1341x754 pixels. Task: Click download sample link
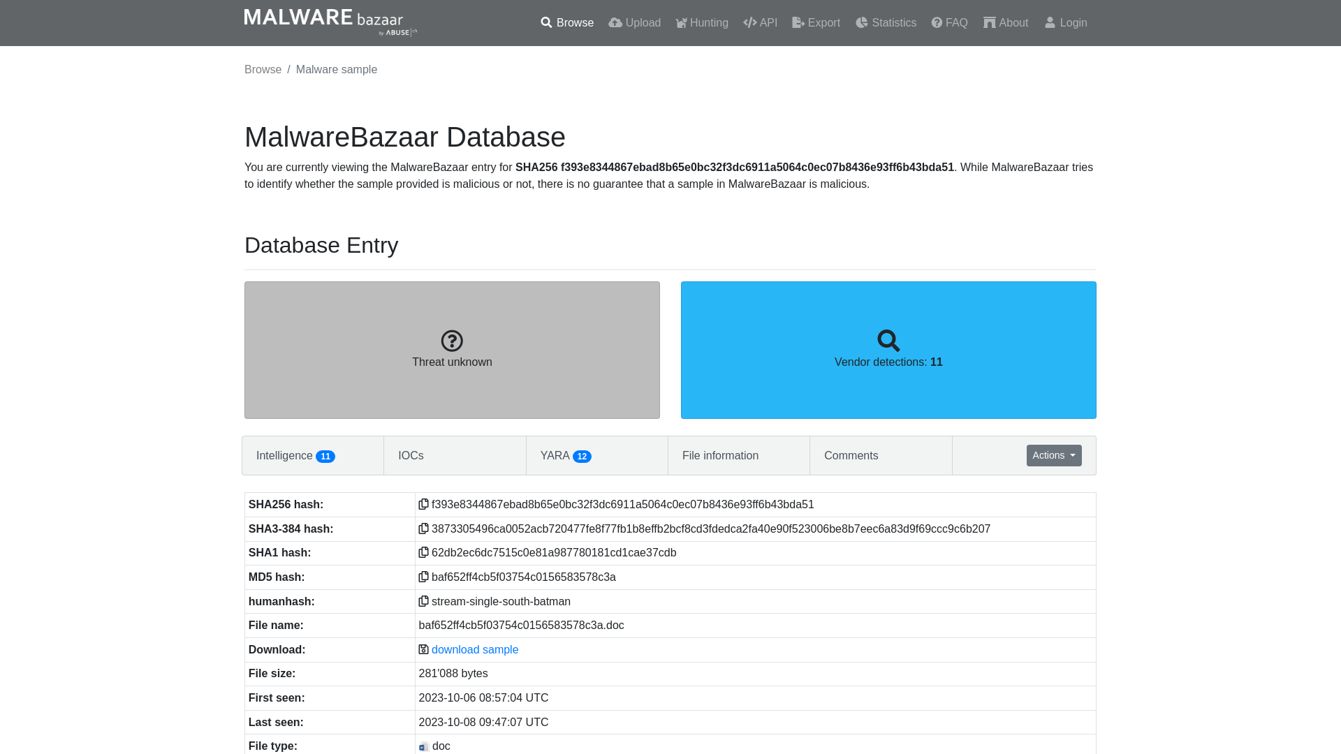(475, 649)
